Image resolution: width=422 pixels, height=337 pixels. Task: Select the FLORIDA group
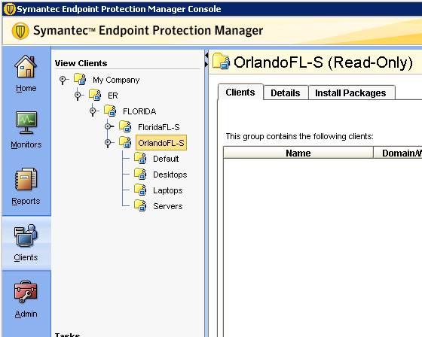click(x=139, y=111)
